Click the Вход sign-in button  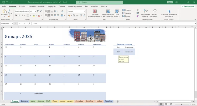170,2
